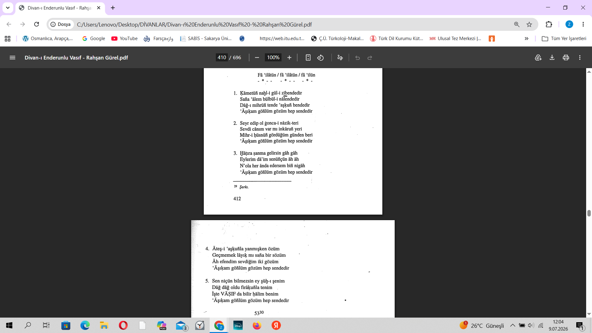
Task: Open the Mail app on taskbar
Action: [181, 325]
